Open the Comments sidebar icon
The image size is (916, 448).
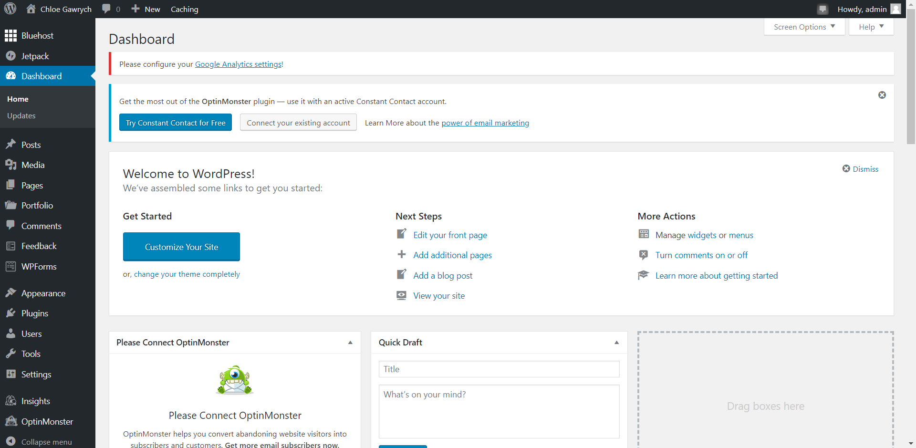click(10, 225)
